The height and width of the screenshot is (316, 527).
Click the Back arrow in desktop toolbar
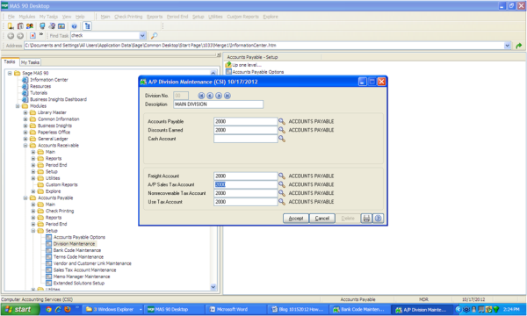(11, 36)
